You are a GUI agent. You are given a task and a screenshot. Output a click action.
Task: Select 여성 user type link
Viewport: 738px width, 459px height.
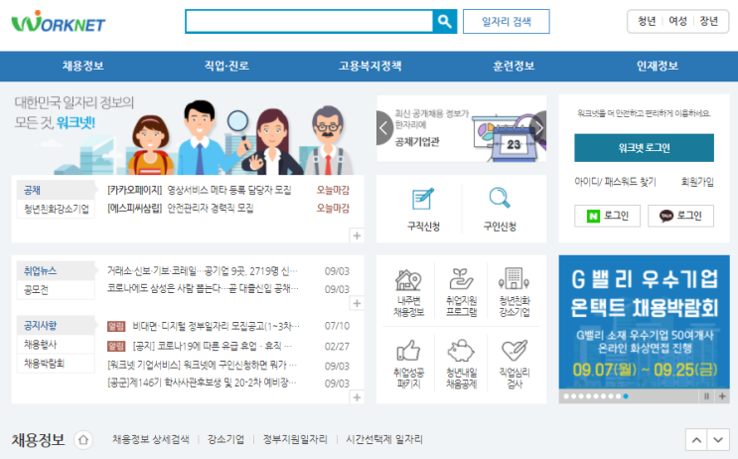(x=677, y=21)
